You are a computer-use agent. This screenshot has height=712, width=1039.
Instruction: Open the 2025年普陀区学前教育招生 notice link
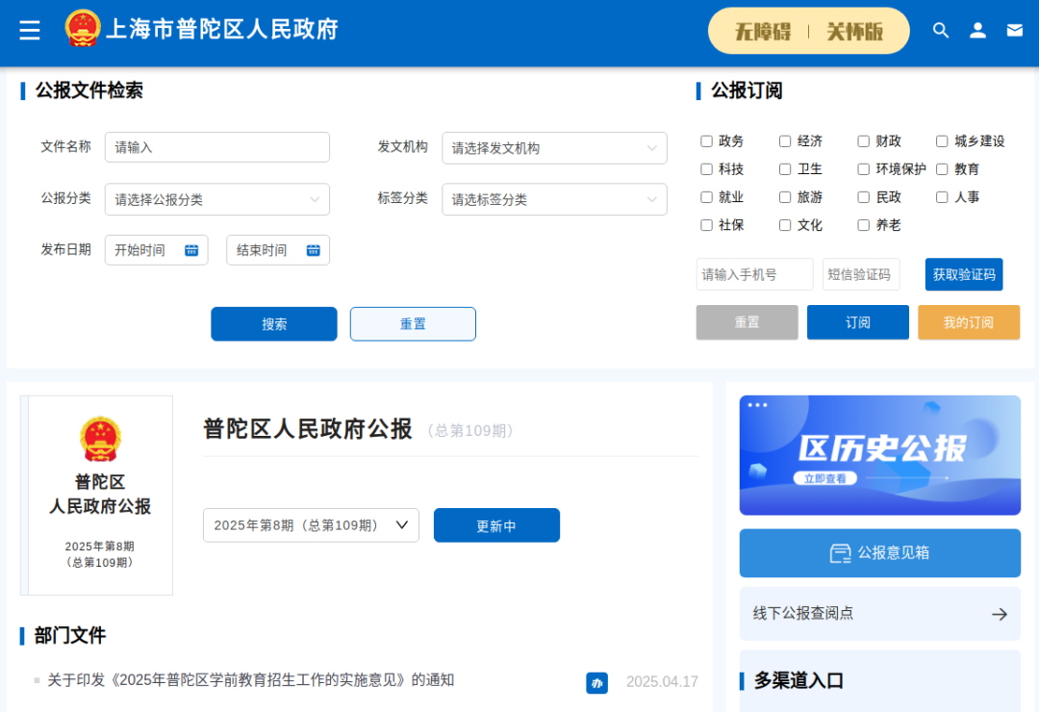[x=250, y=680]
